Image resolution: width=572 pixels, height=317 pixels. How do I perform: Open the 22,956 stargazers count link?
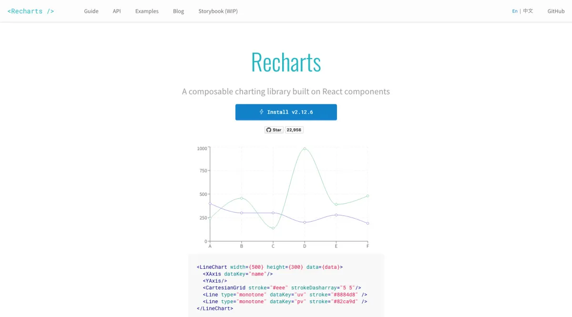(294, 130)
